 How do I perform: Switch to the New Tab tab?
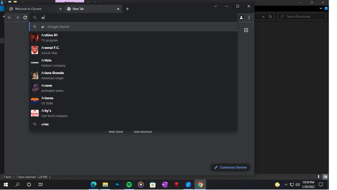click(93, 9)
